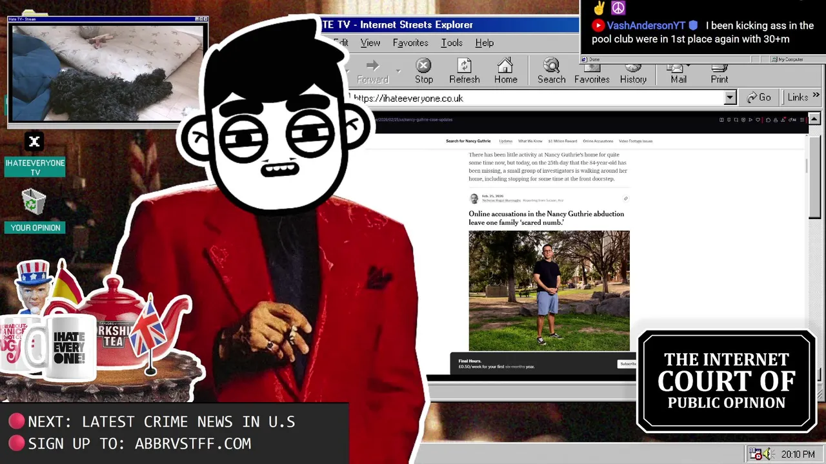
Task: Click the AI icon in page top bar
Action: [792, 120]
